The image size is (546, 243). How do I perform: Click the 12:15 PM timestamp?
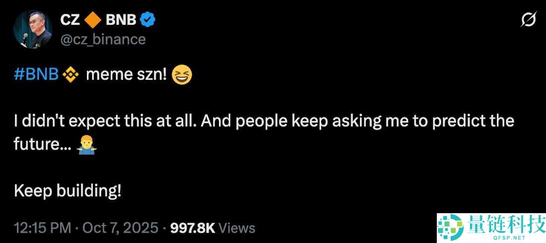(43, 228)
